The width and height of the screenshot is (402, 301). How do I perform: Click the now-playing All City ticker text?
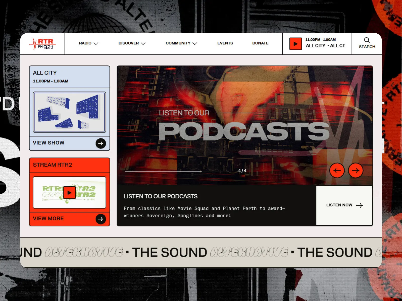pyautogui.click(x=325, y=46)
